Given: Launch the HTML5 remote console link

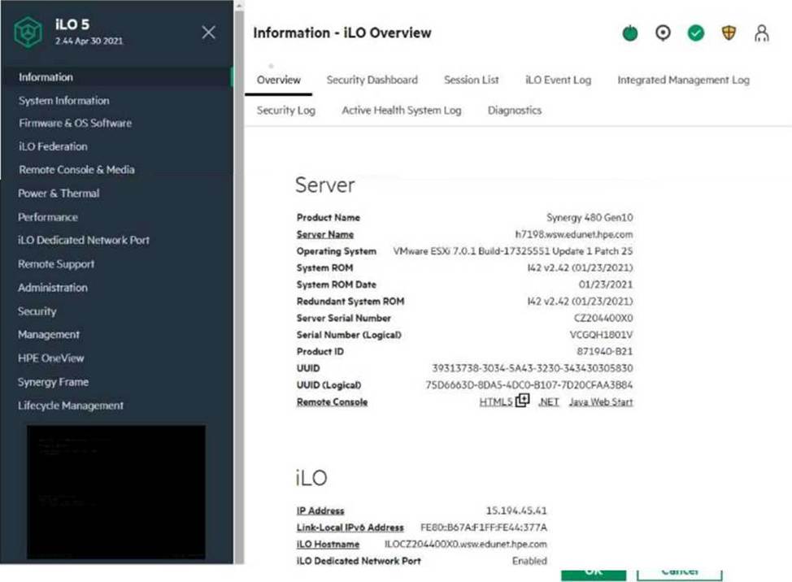Looking at the screenshot, I should [495, 402].
